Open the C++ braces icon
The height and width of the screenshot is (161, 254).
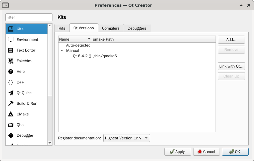pos(11,82)
